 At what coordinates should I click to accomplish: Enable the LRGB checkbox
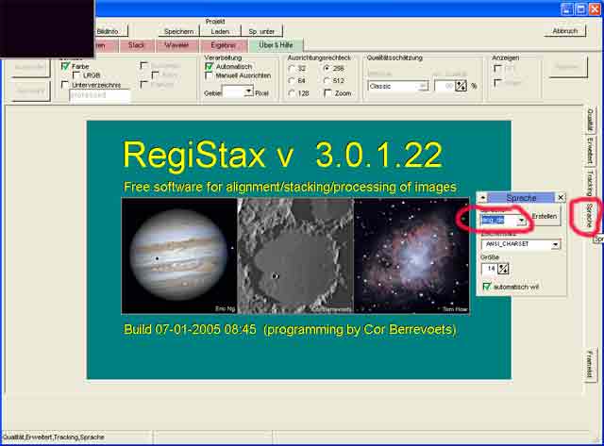(76, 75)
